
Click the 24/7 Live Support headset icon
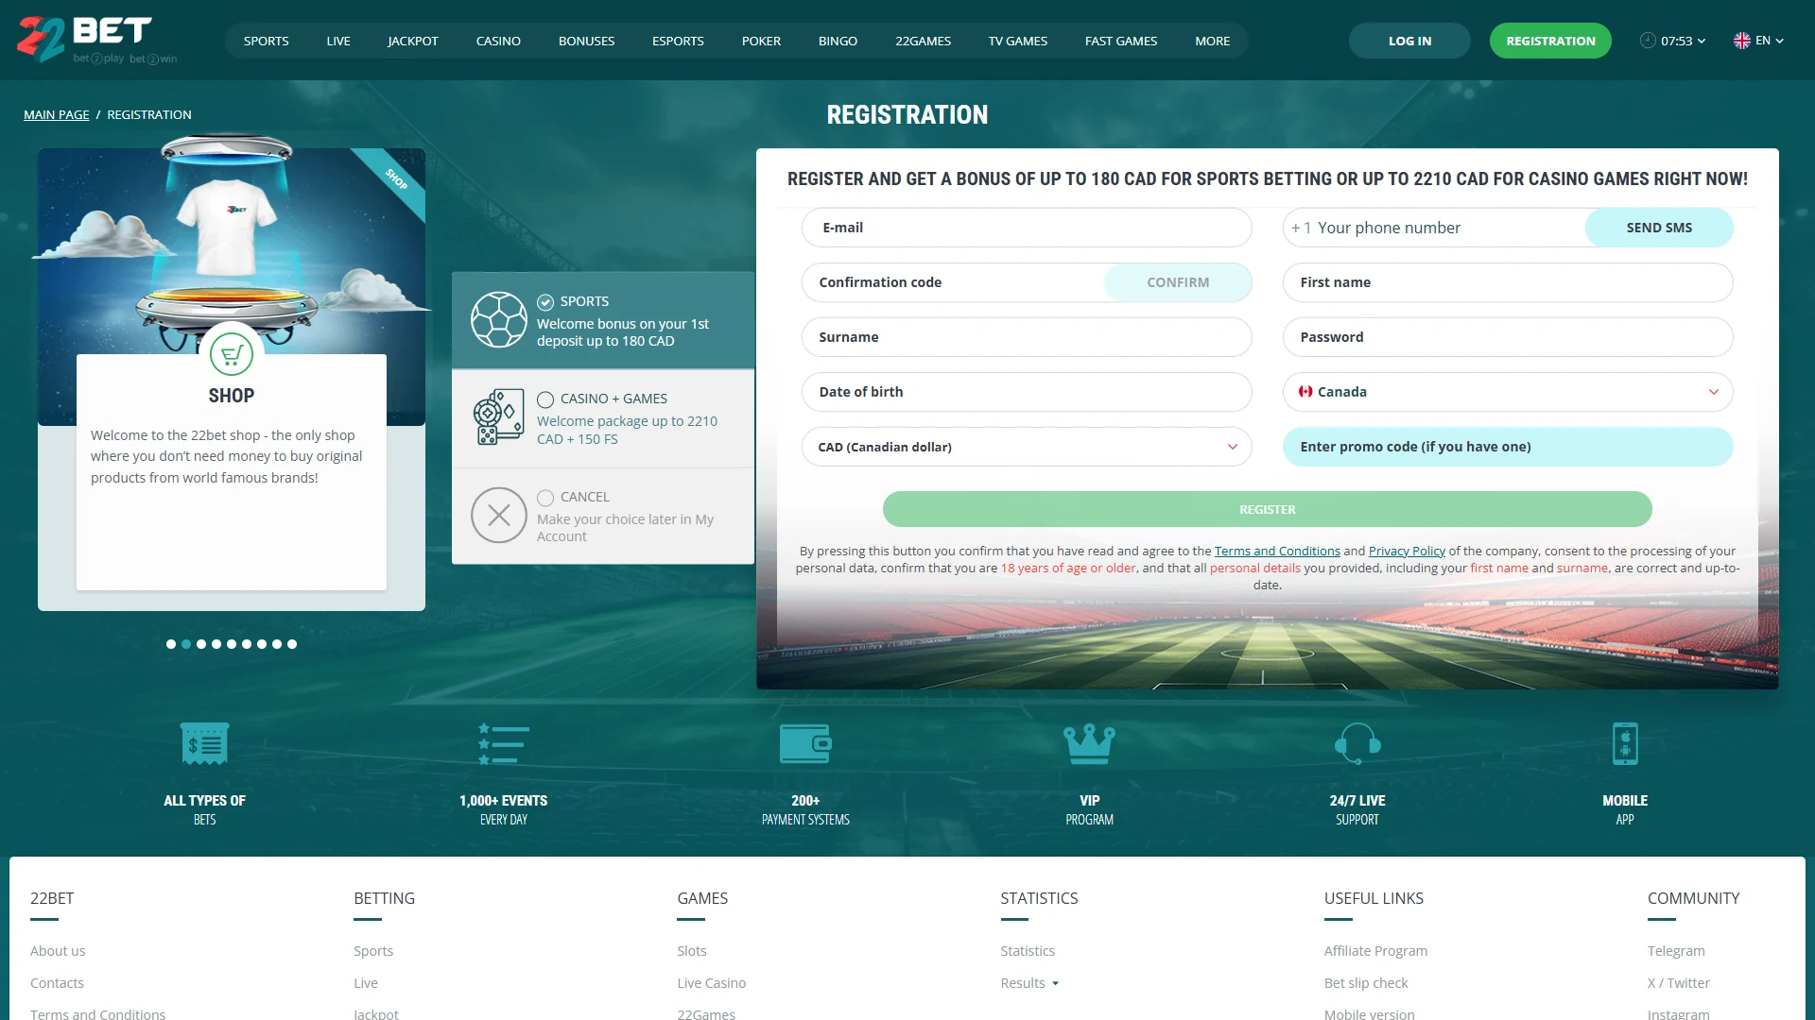pyautogui.click(x=1357, y=744)
